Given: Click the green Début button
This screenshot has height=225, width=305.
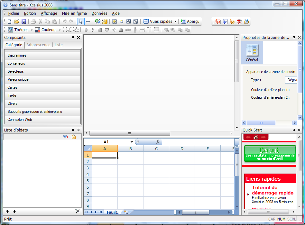Looking at the screenshot, I should [270, 154].
